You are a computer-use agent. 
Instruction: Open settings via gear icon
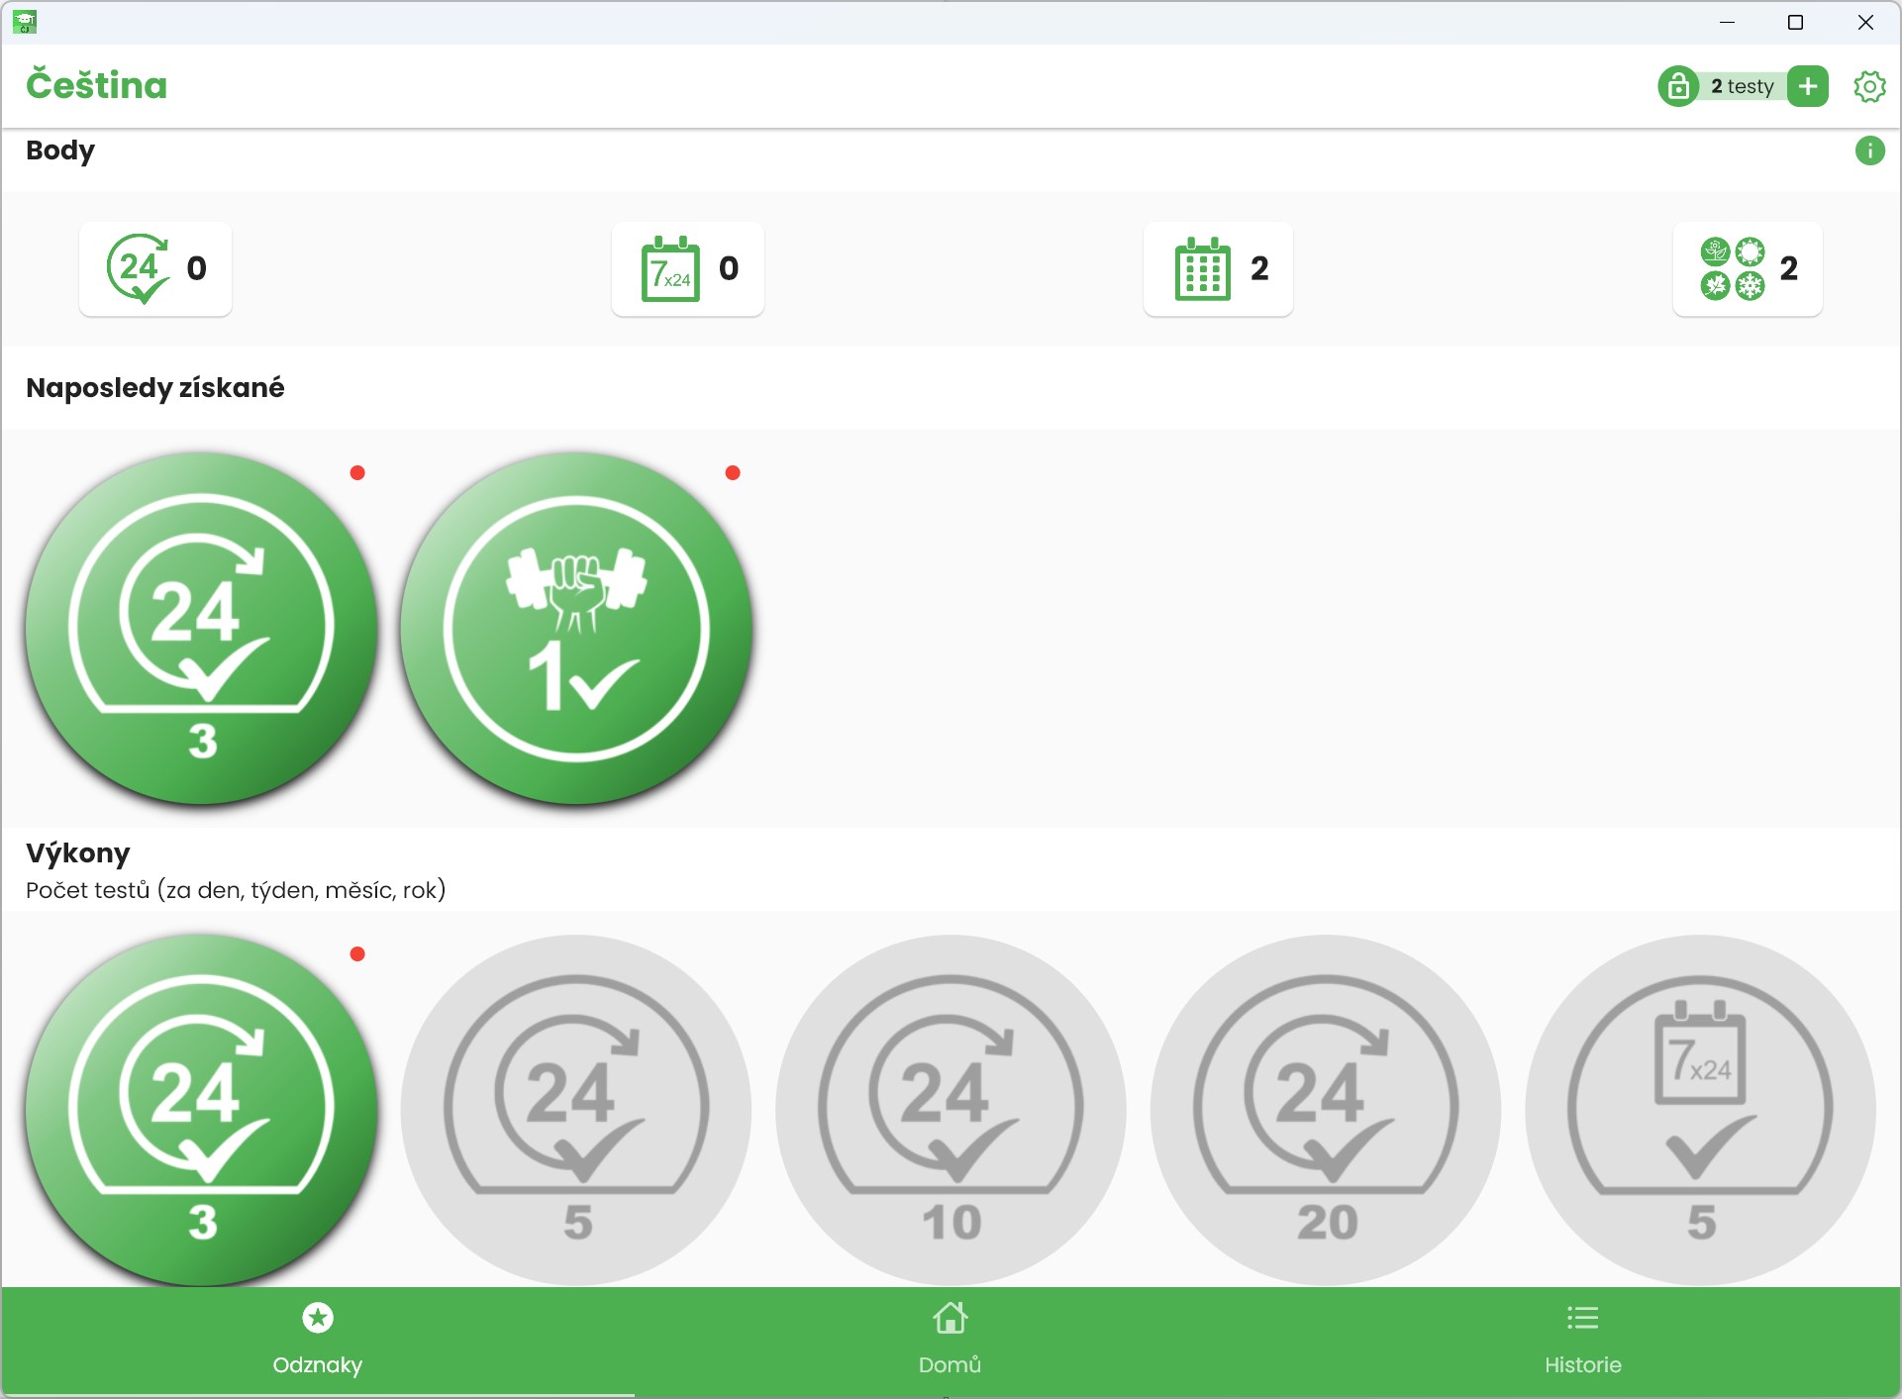coord(1868,86)
